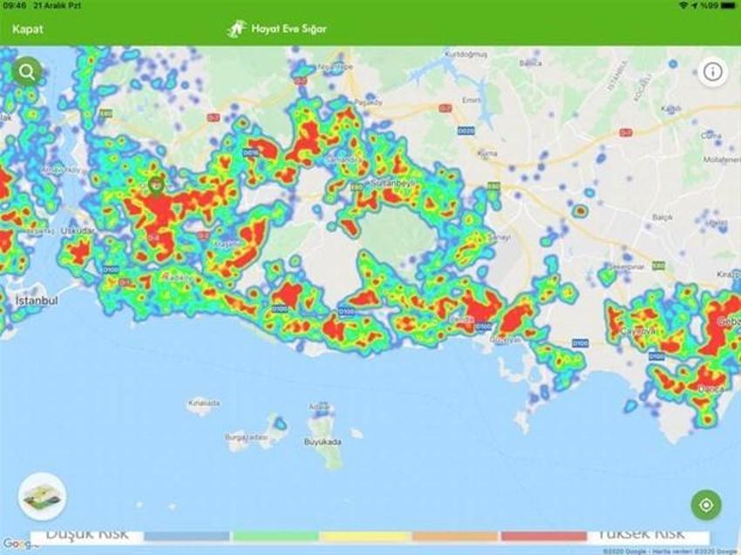Select the green legend swatch
Screen dimensions: 741x555
coord(276,536)
